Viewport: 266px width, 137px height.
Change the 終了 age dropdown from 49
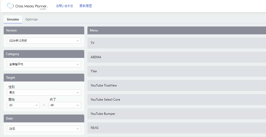click(x=64, y=105)
